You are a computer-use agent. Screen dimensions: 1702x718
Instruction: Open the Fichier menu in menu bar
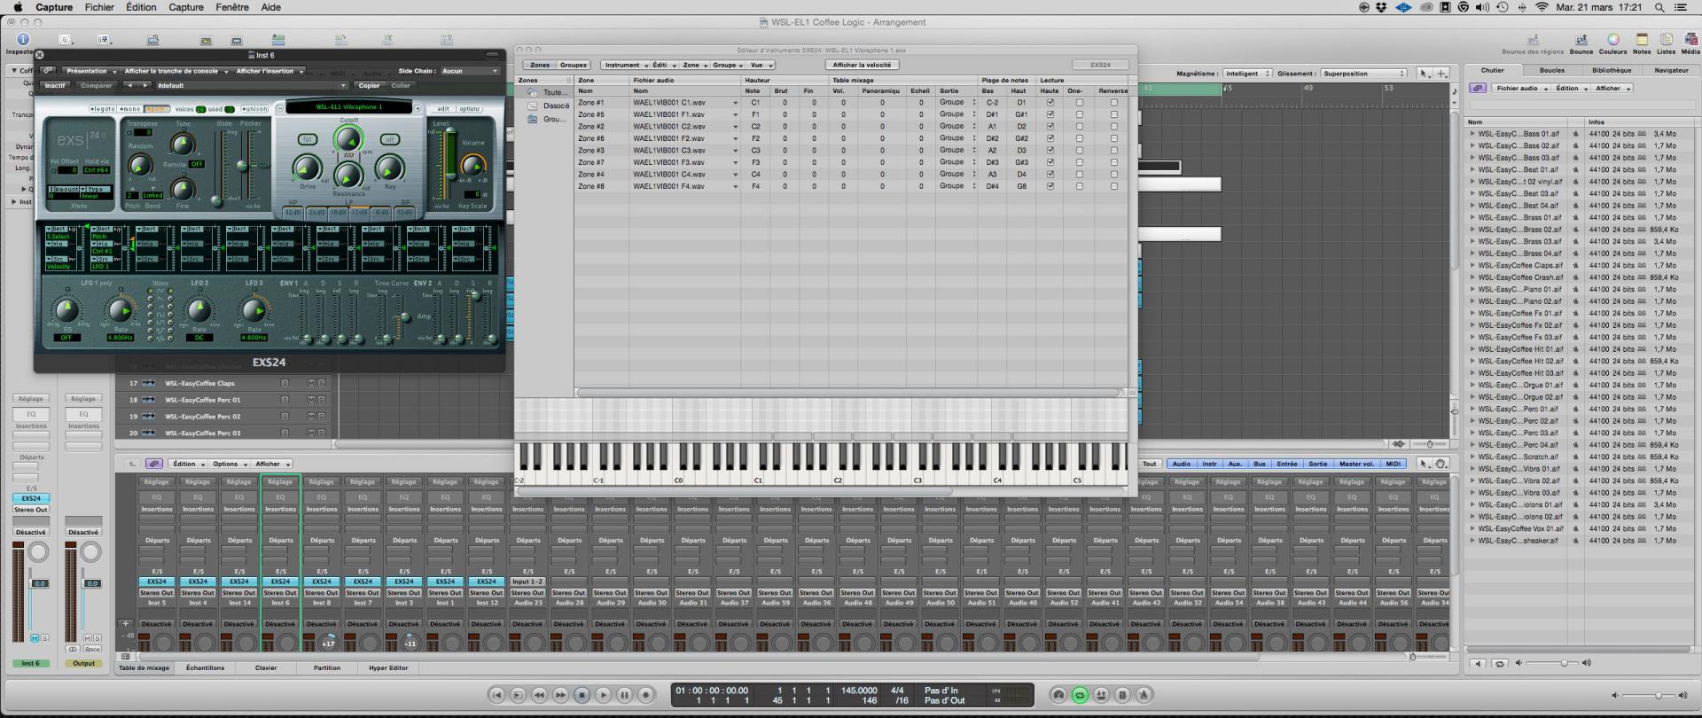coord(99,7)
